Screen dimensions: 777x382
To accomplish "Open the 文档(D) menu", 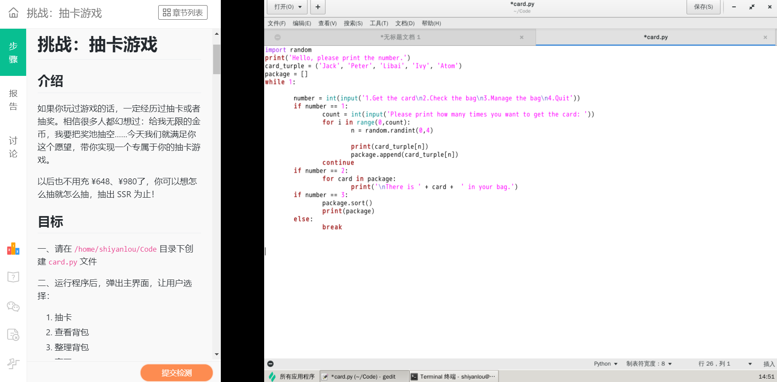I will tap(405, 23).
